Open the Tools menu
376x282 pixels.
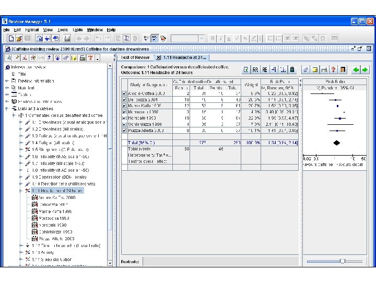click(63, 30)
